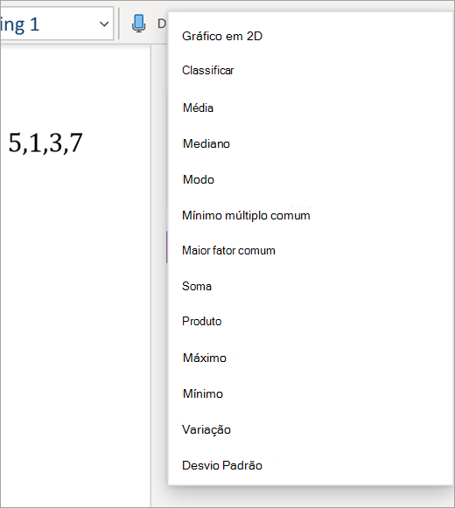The width and height of the screenshot is (455, 508).
Task: Pick 'Máximo' in the dropdown list
Action: pyautogui.click(x=205, y=358)
